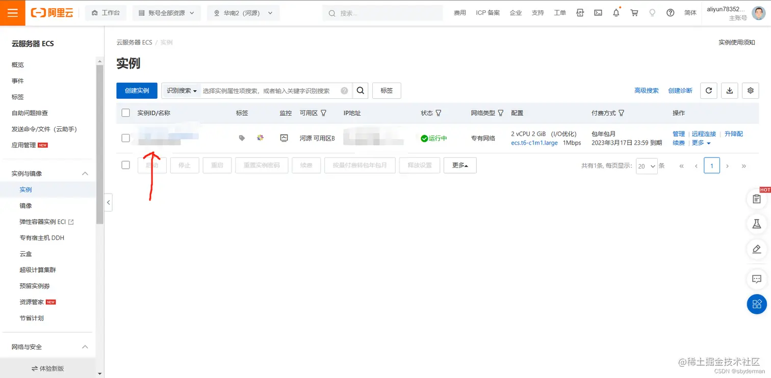Image resolution: width=771 pixels, height=378 pixels.
Task: Open the flask lab floating icon
Action: (x=757, y=224)
